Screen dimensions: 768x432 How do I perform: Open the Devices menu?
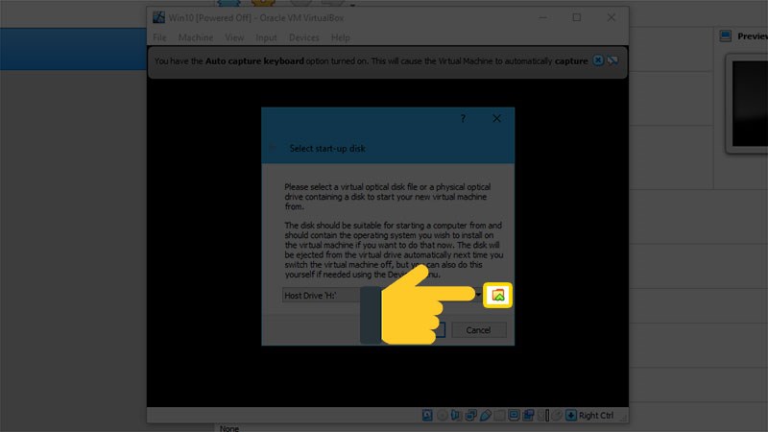tap(303, 37)
